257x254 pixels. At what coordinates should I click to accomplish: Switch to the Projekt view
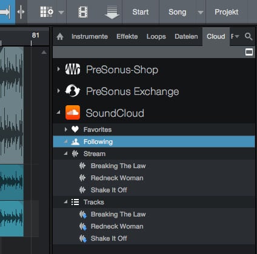(x=226, y=12)
